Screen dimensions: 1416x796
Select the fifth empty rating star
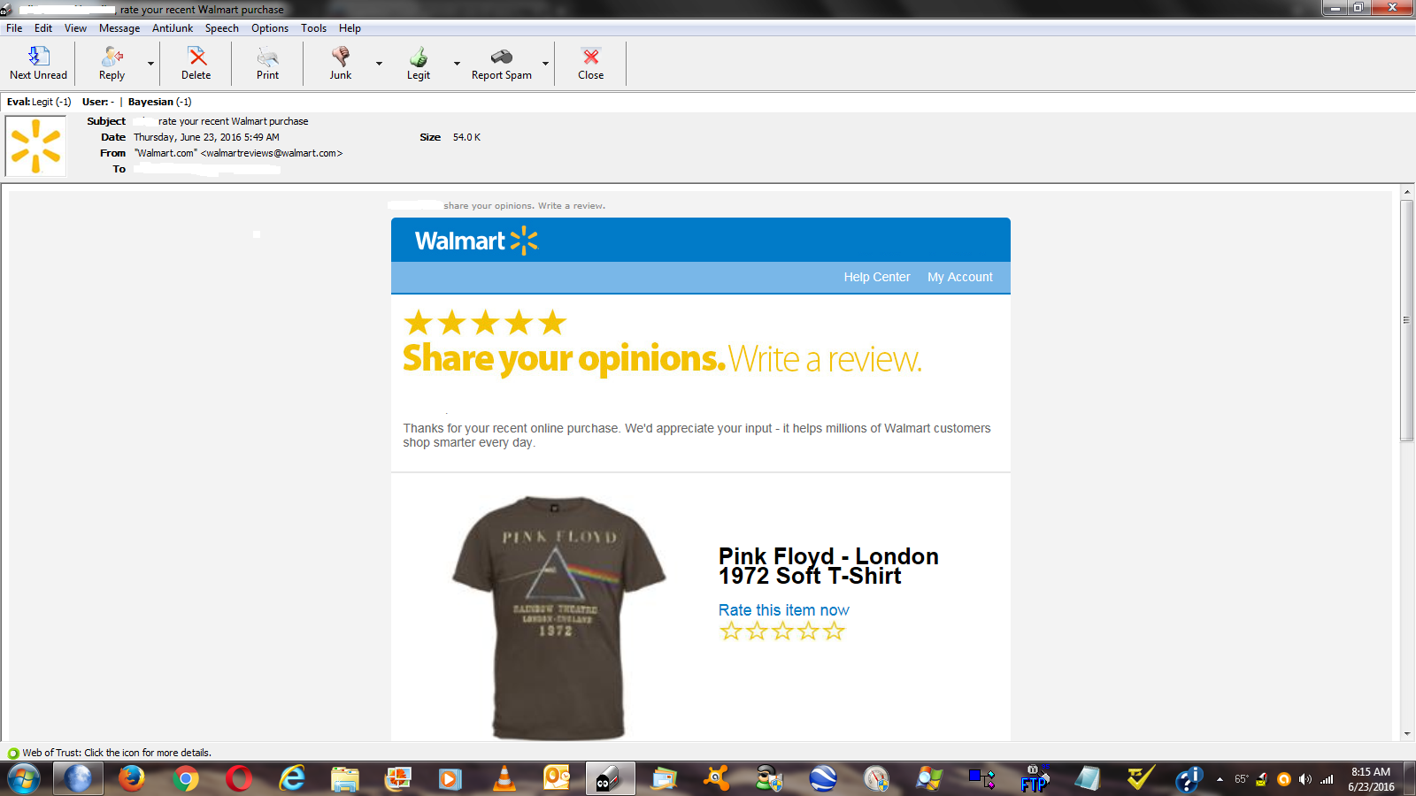coord(834,631)
